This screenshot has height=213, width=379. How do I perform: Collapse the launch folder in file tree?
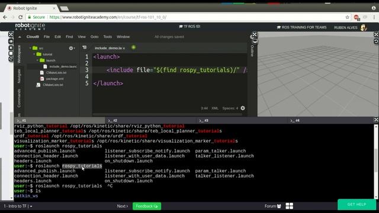pyautogui.click(x=37, y=60)
